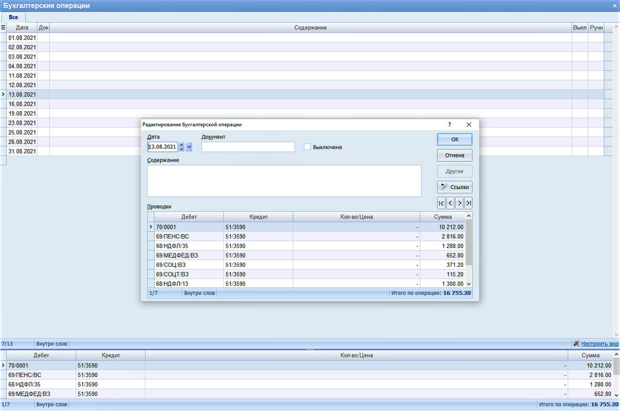Screen dimensions: 620x411
Task: Toggle the Выключена checkbox
Action: click(x=307, y=147)
